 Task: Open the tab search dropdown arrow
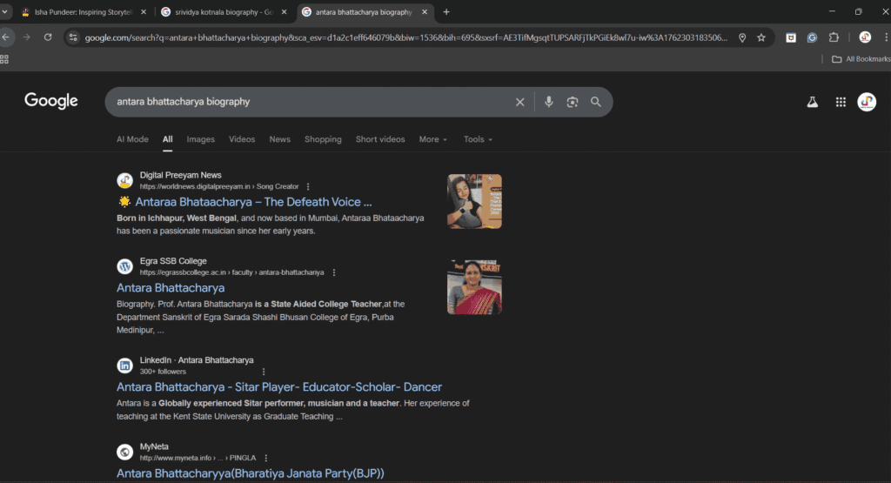tap(4, 11)
